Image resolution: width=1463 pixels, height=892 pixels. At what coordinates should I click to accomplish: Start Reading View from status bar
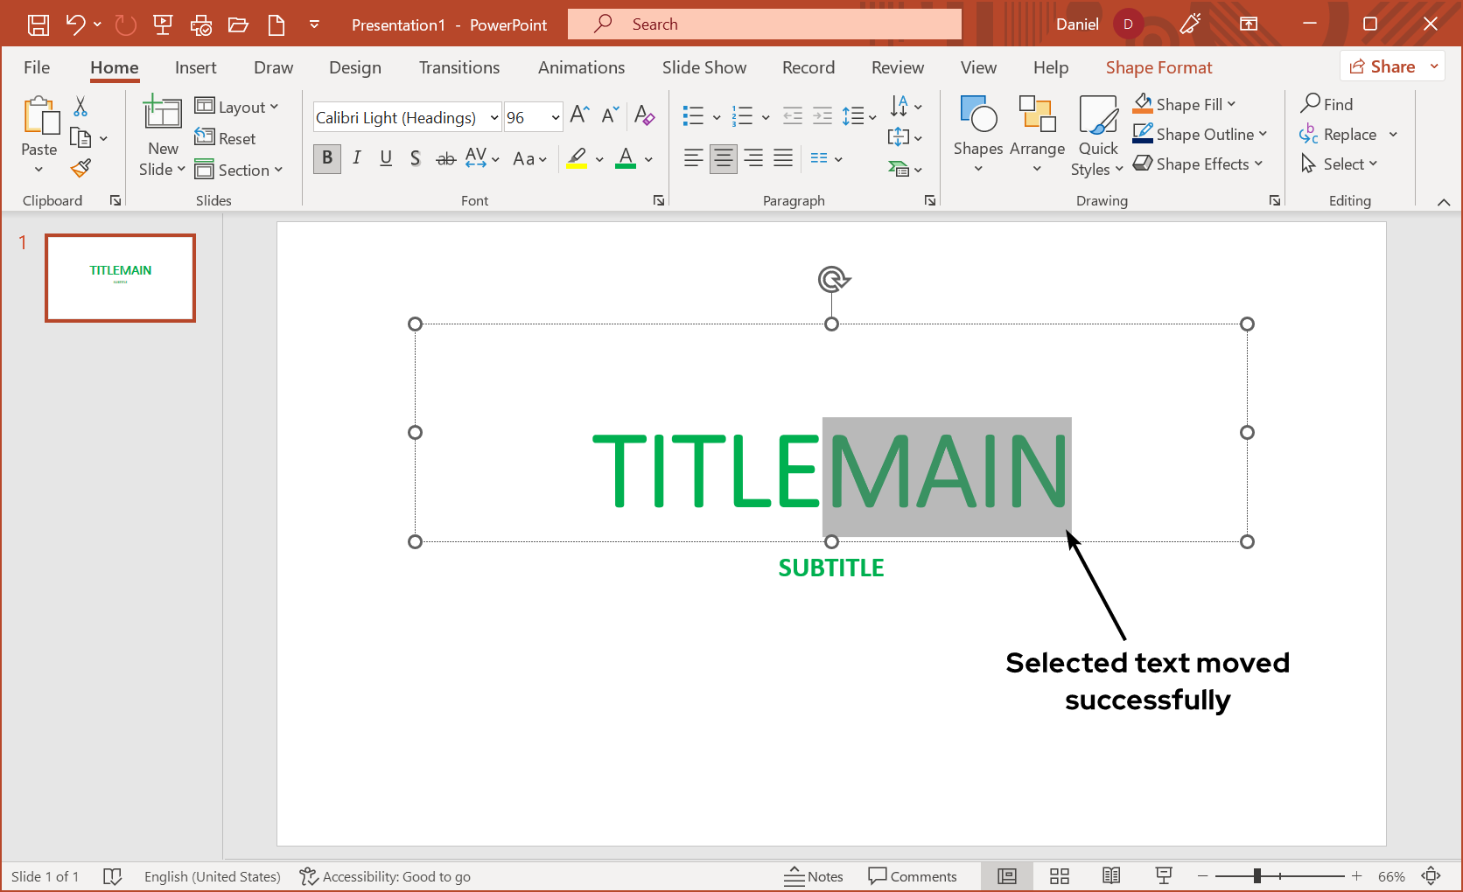pos(1111,876)
